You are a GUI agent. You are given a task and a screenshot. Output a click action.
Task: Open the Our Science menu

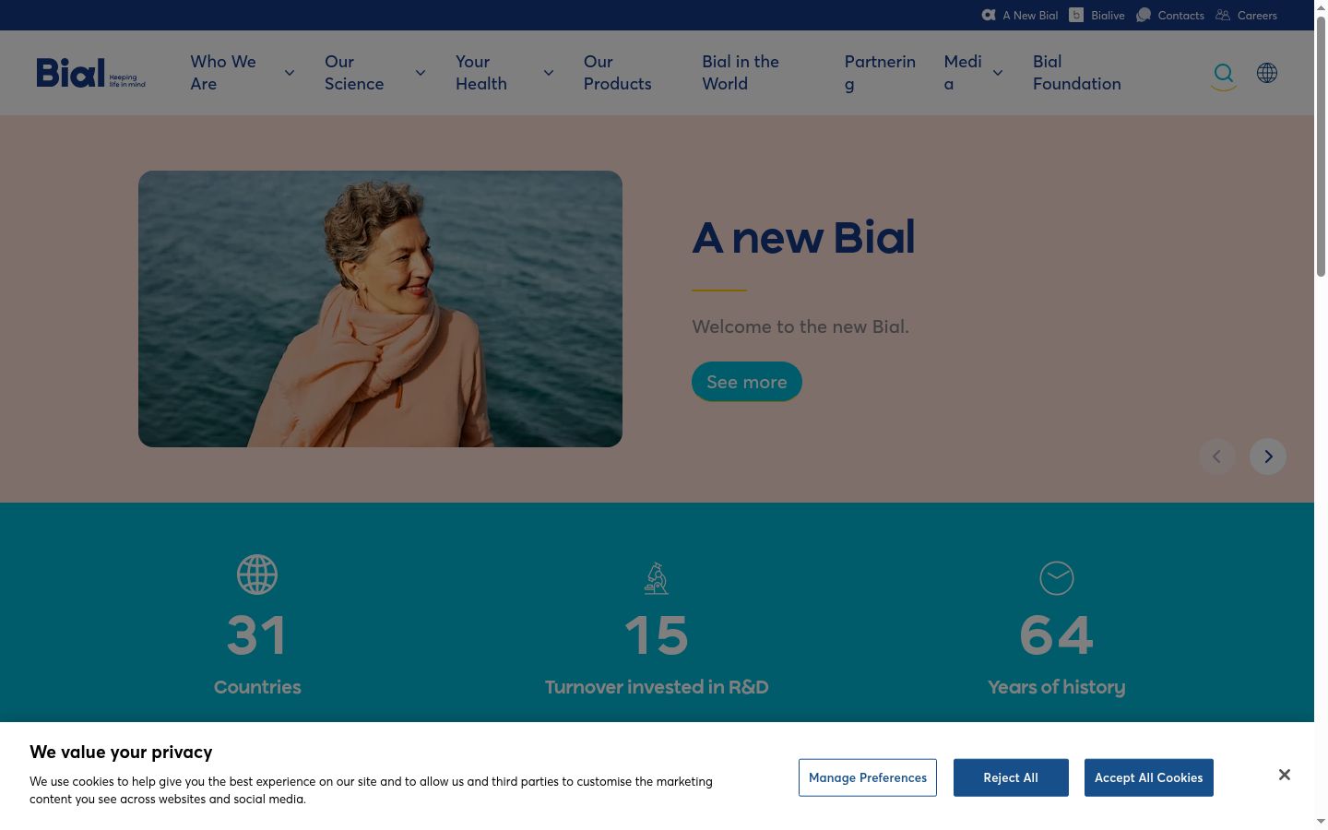(354, 73)
